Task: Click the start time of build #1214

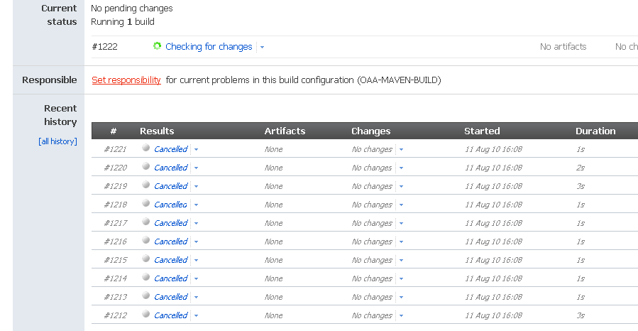Action: (x=493, y=278)
